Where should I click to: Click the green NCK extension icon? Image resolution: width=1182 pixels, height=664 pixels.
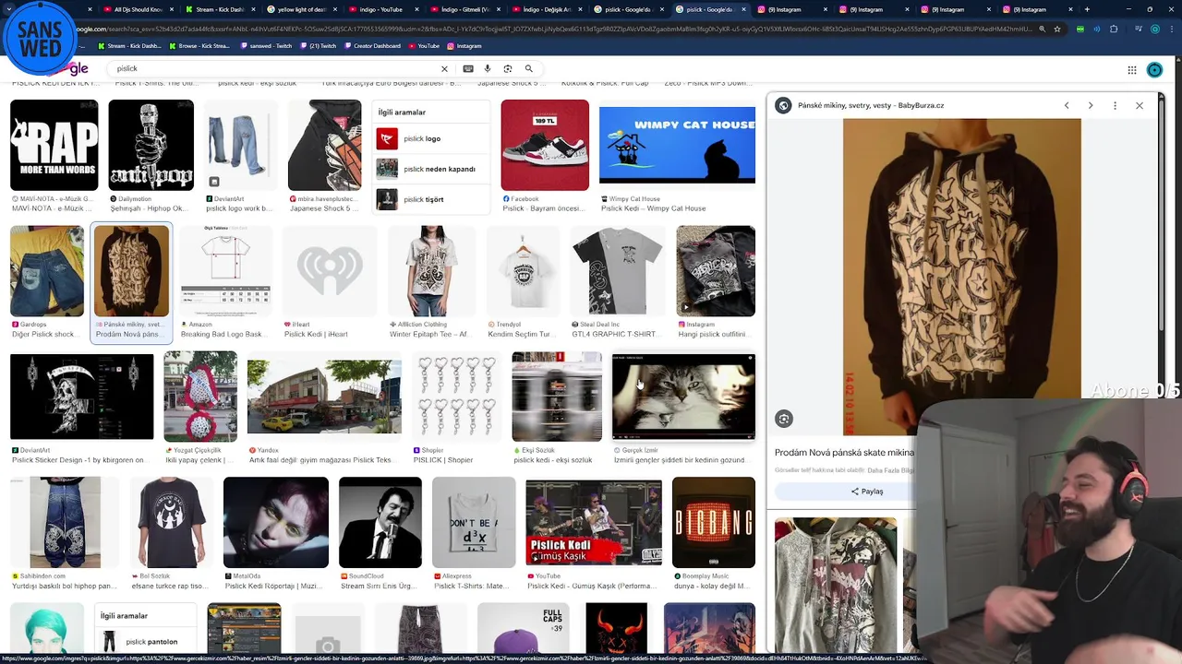point(1080,29)
